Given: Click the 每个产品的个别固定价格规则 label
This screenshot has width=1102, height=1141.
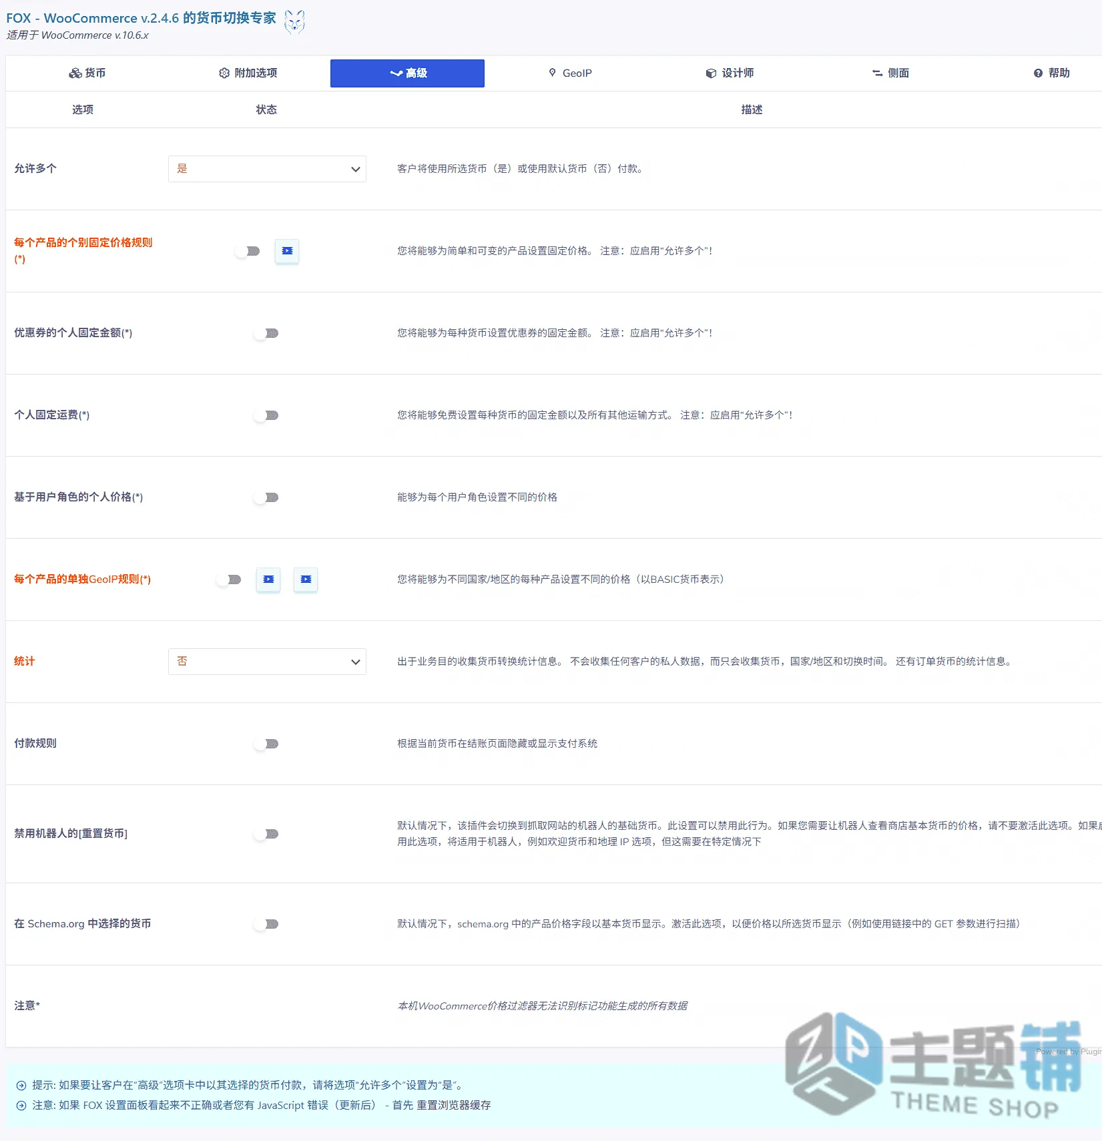Looking at the screenshot, I should click(x=83, y=250).
